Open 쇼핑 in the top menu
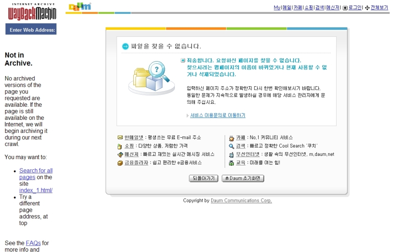Image resolution: width=405 pixels, height=252 pixels. click(x=308, y=8)
